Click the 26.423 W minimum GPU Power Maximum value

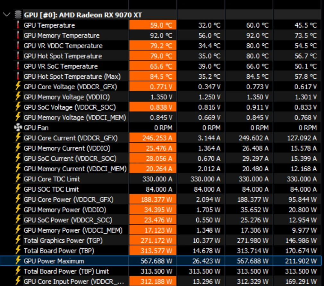tap(207, 261)
